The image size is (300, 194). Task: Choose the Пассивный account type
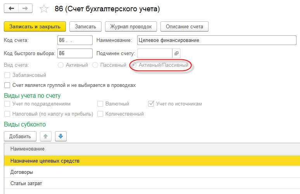tap(95, 65)
